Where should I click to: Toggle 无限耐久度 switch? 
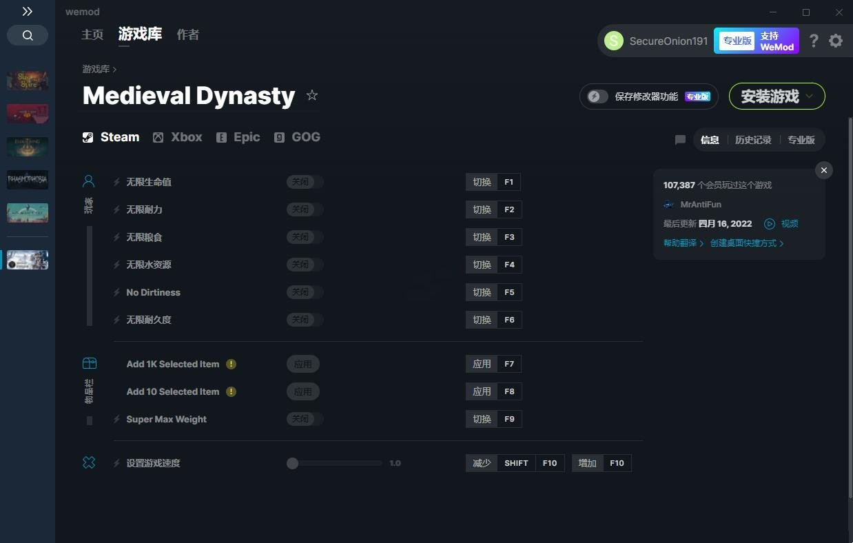click(x=305, y=320)
